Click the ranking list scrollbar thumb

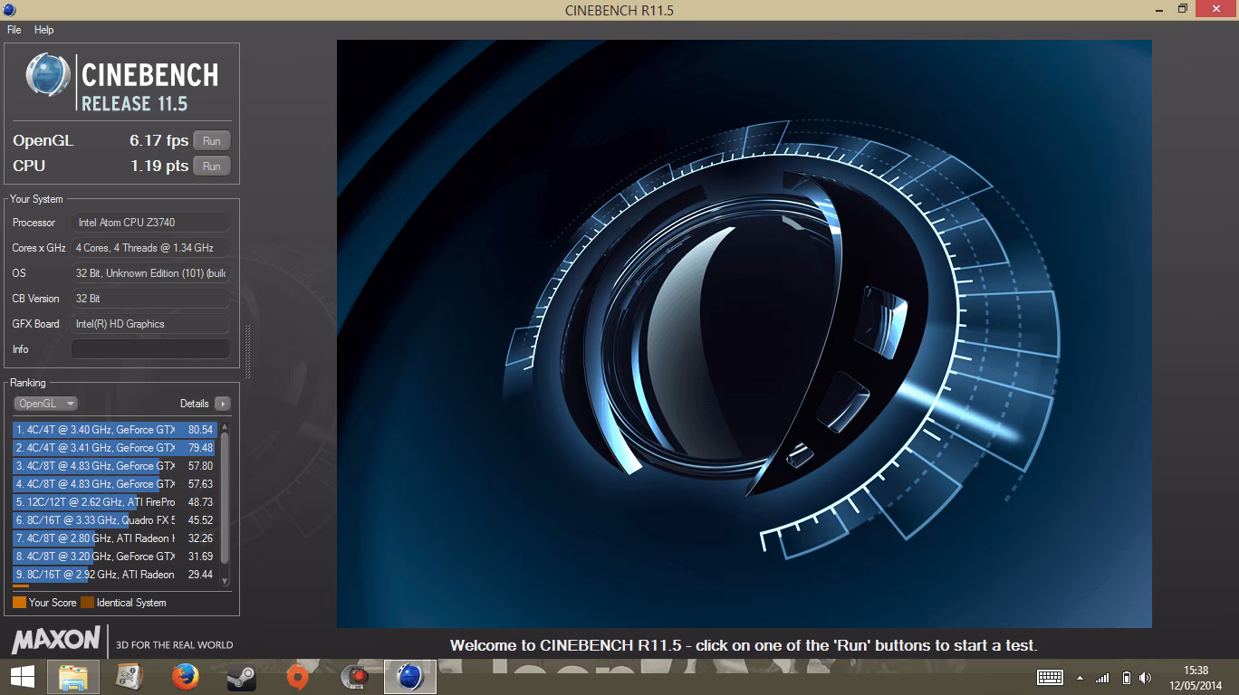coord(225,499)
